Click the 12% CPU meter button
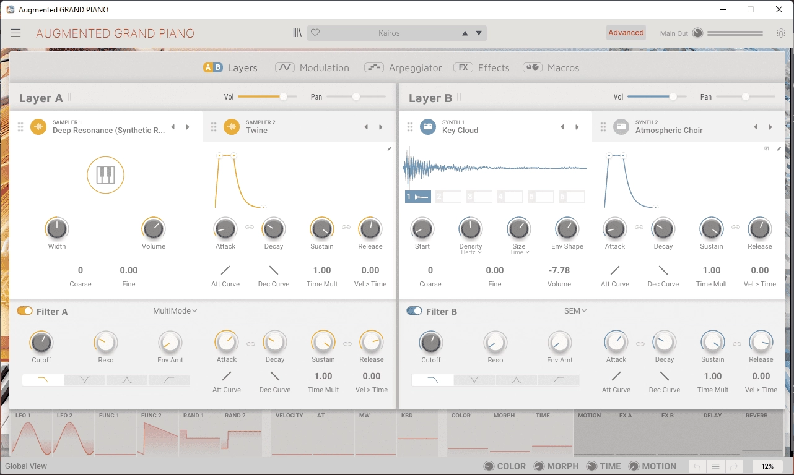 tap(767, 466)
